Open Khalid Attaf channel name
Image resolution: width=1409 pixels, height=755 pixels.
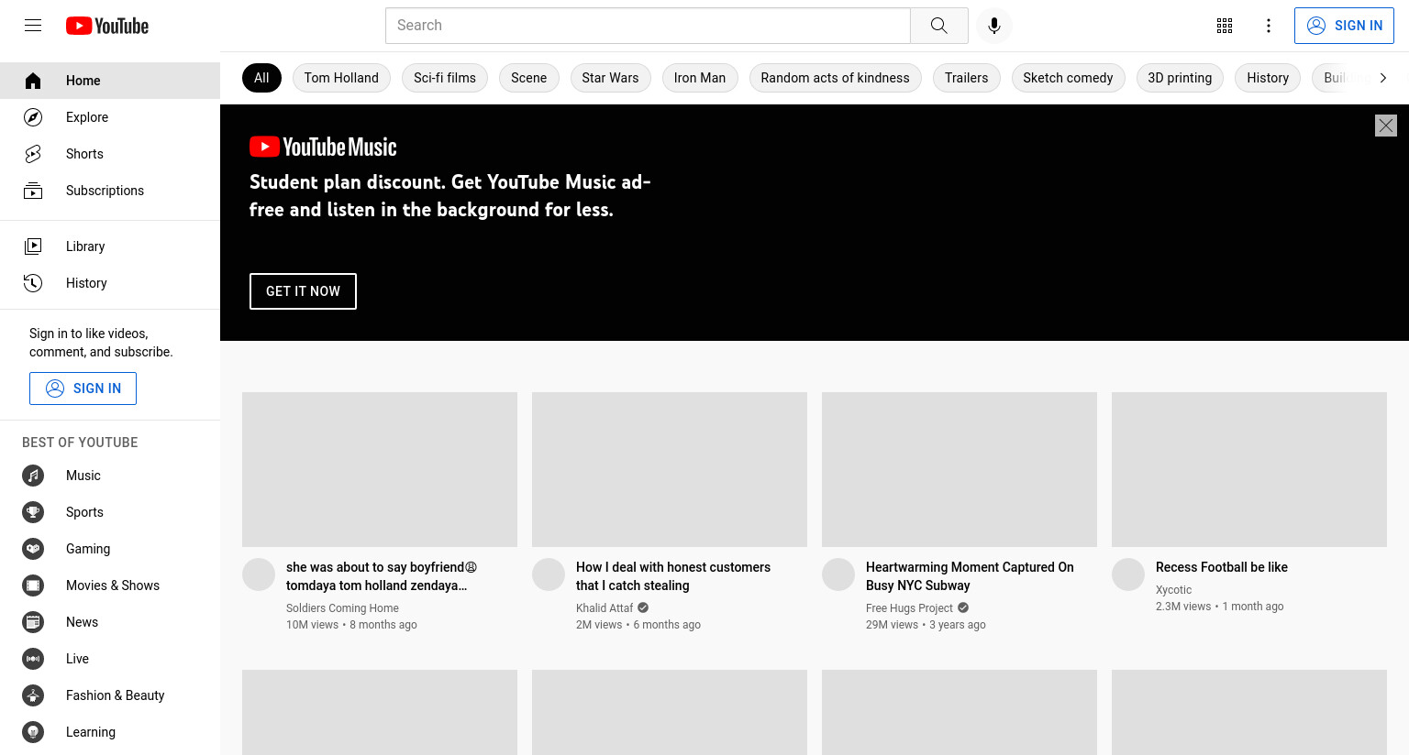click(605, 608)
